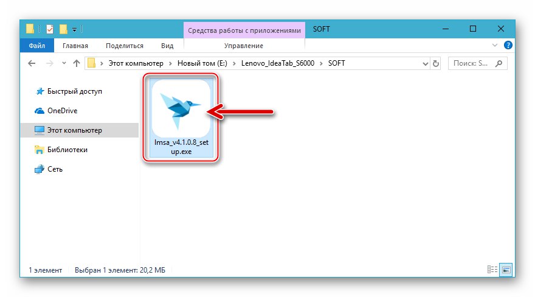Image resolution: width=535 pixels, height=297 pixels.
Task: Go forward with the right arrow
Action: (x=49, y=63)
